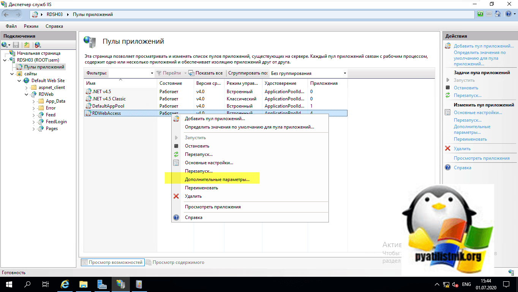Sort by the Имя column header

coord(120,83)
